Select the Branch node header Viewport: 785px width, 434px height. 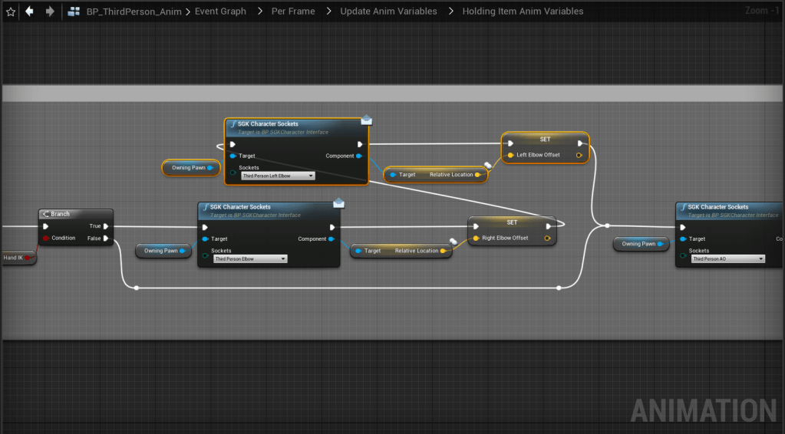pyautogui.click(x=76, y=214)
